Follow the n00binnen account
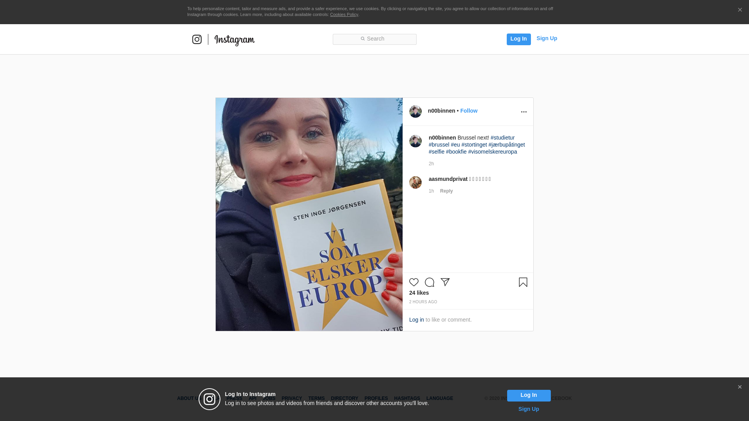The image size is (749, 421). tap(469, 111)
